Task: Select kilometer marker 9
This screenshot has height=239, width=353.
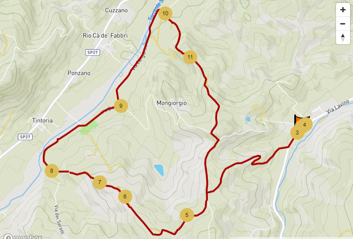Action: [121, 106]
